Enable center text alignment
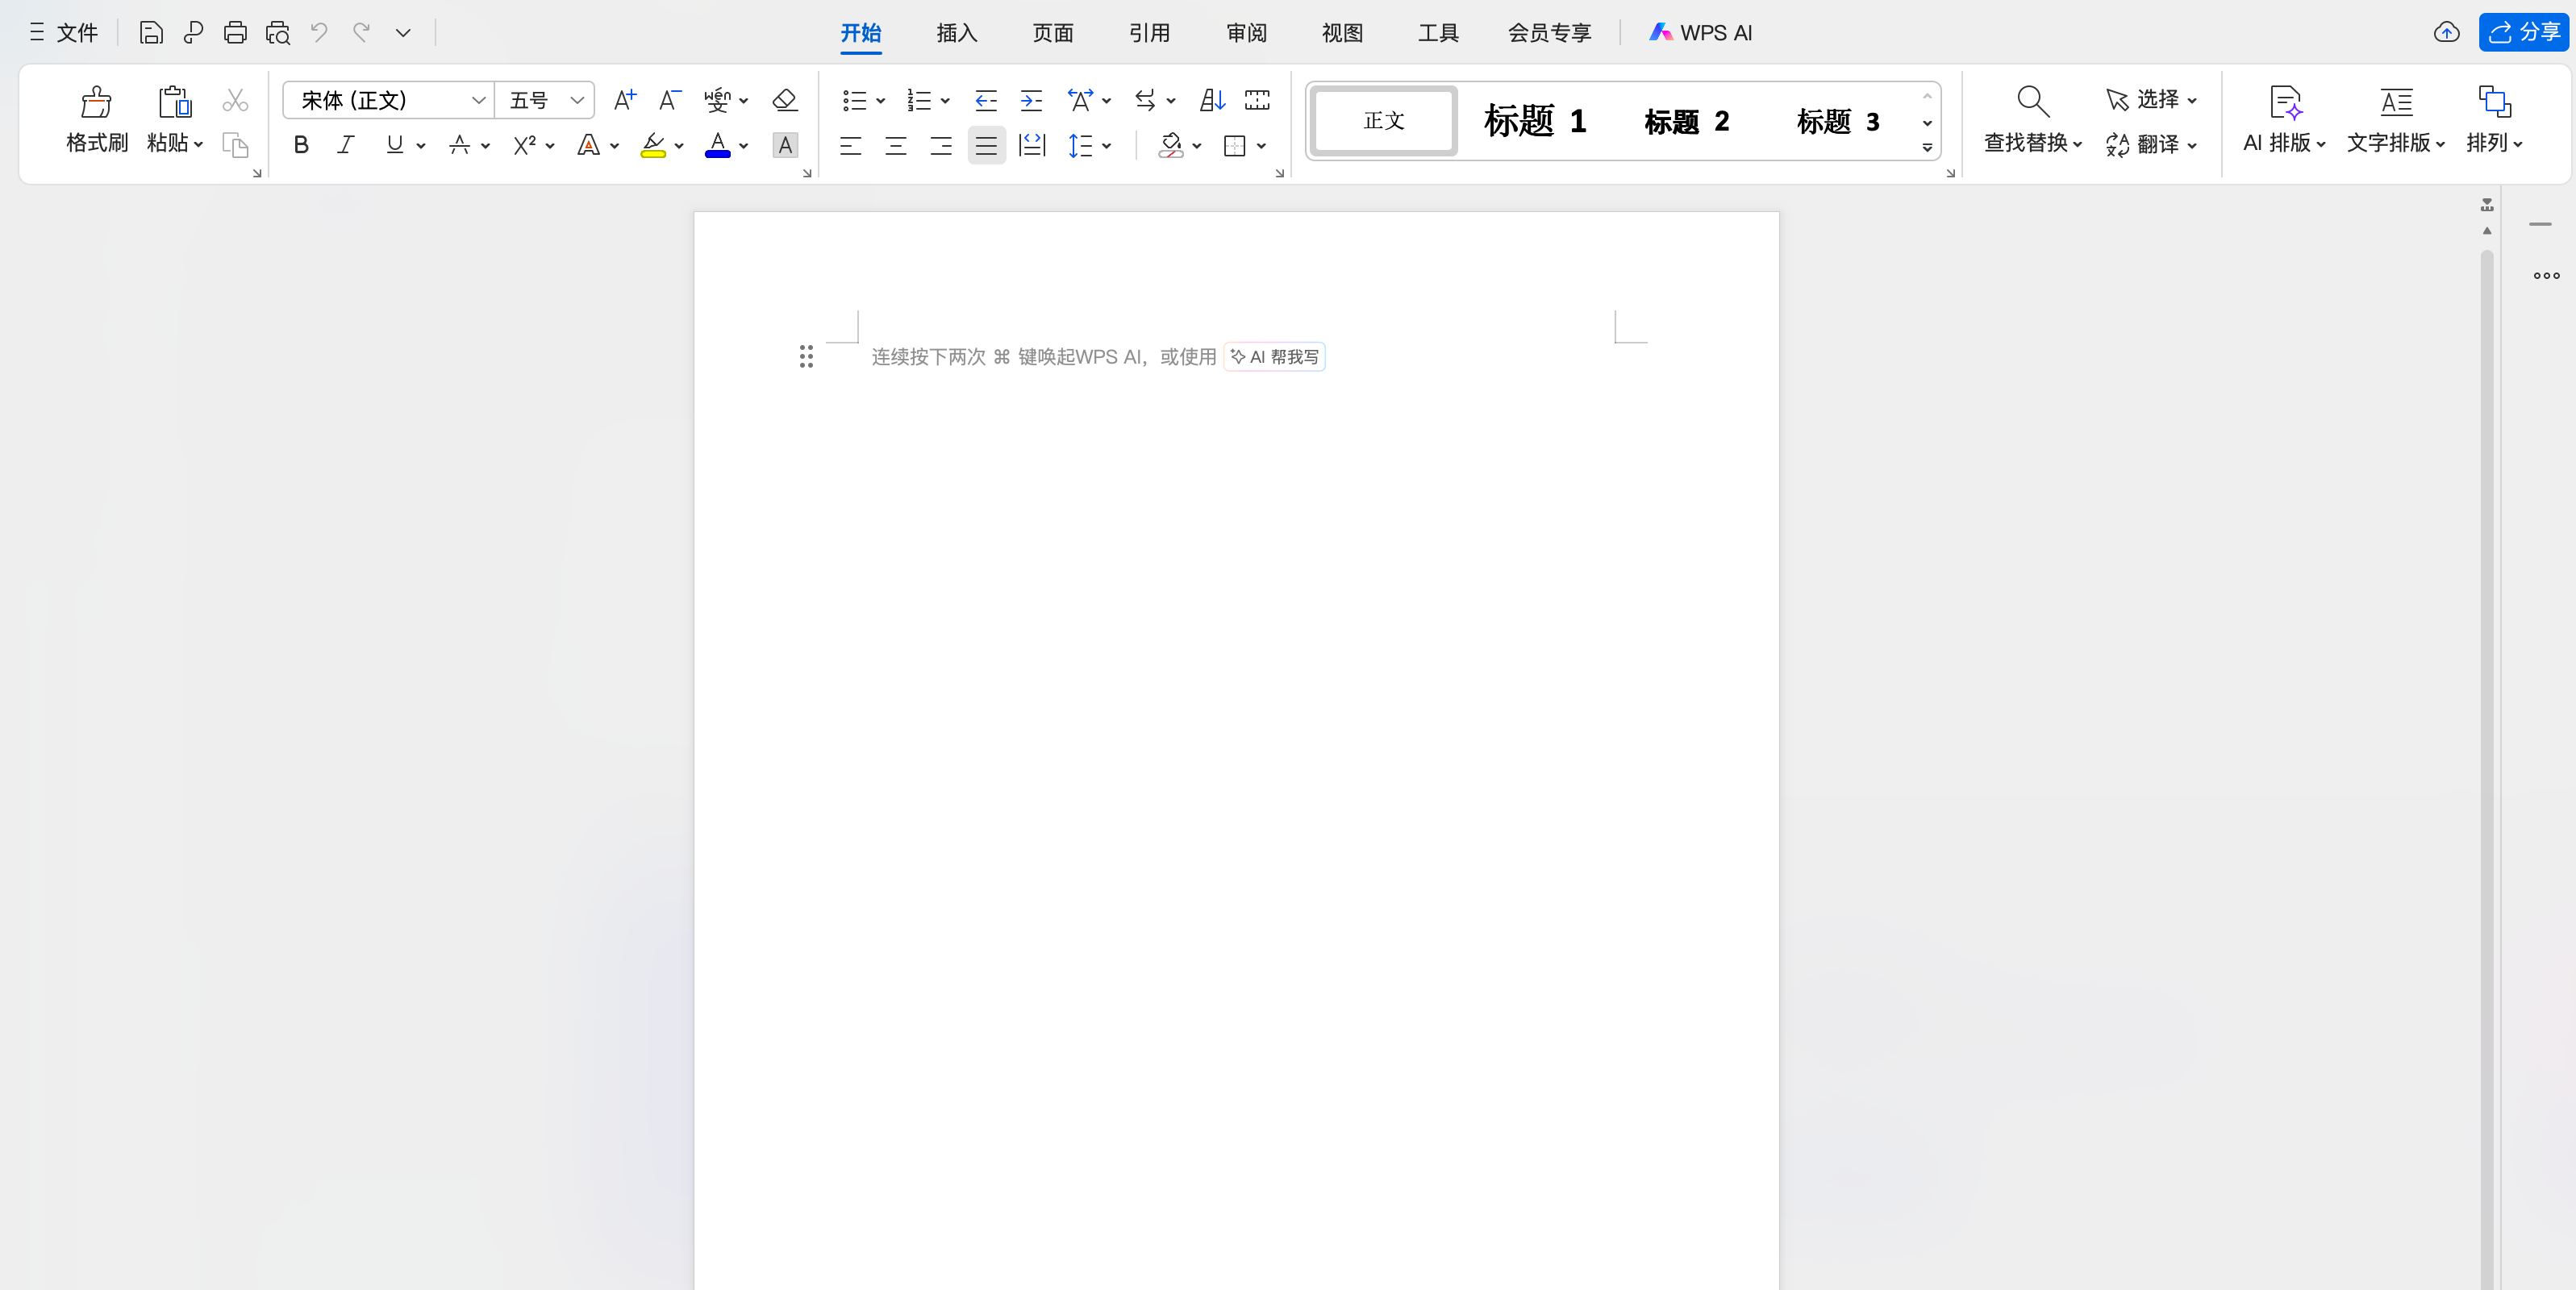Viewport: 2576px width, 1290px height. point(895,146)
